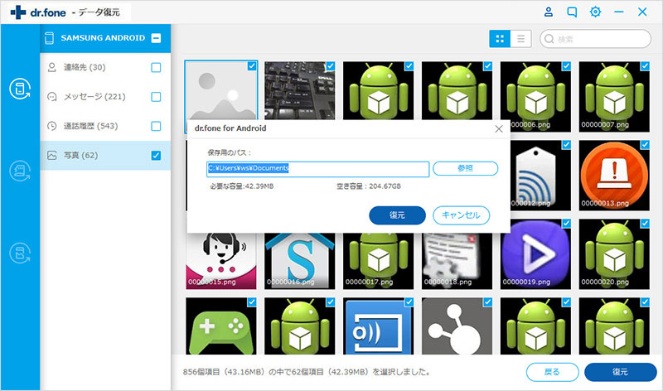Screen dimensions: 663x391
Task: Check the 連絡先 (30) checkbox
Action: coord(156,67)
